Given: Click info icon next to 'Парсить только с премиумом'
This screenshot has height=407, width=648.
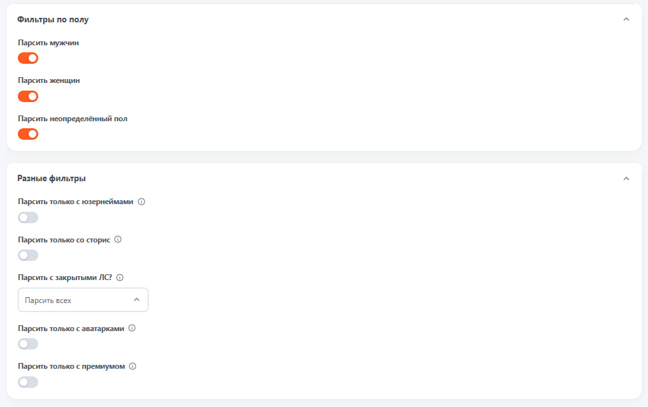Looking at the screenshot, I should coord(133,366).
